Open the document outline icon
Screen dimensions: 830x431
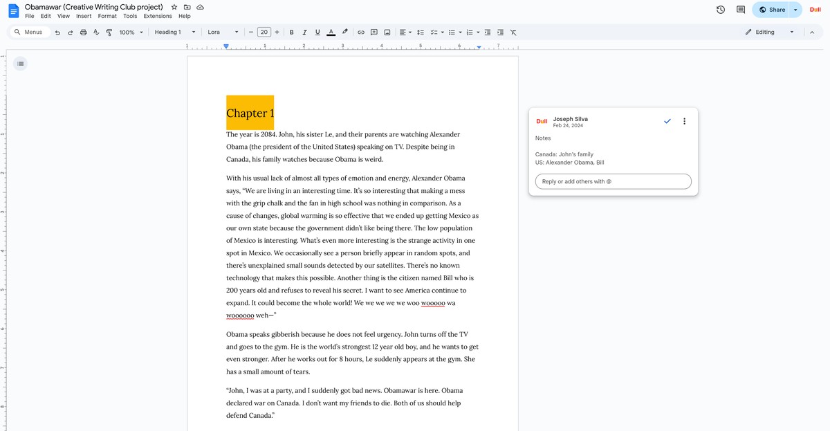pyautogui.click(x=21, y=64)
